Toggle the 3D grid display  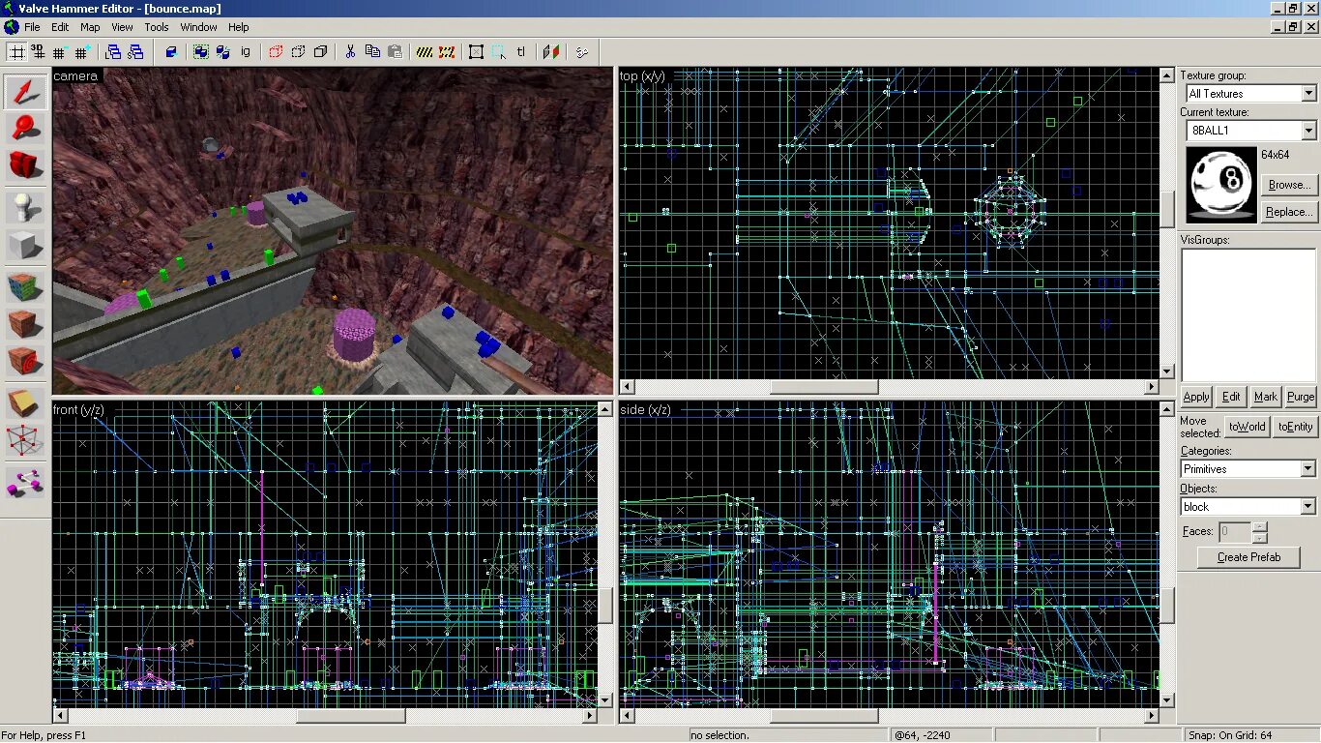pyautogui.click(x=38, y=51)
